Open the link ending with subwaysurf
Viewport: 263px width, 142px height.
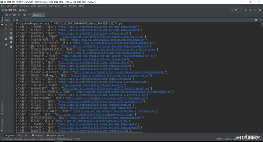pos(96,108)
